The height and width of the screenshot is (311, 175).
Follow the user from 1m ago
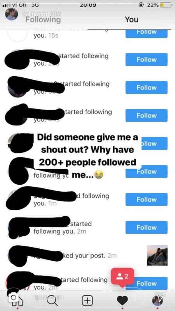(147, 199)
